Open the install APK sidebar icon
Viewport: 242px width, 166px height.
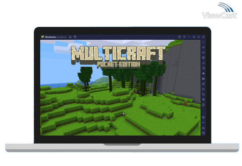tap(203, 73)
